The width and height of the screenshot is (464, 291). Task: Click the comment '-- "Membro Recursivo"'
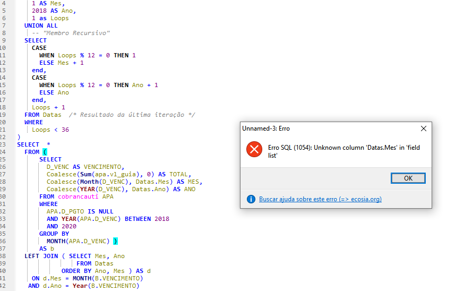71,33
